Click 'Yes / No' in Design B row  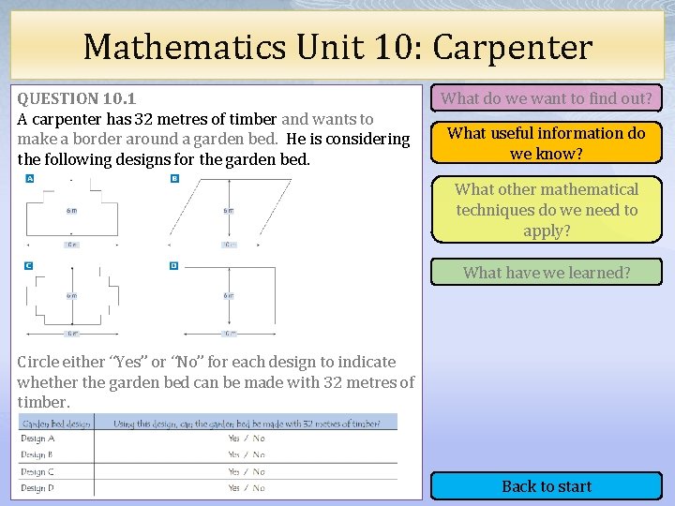(247, 454)
